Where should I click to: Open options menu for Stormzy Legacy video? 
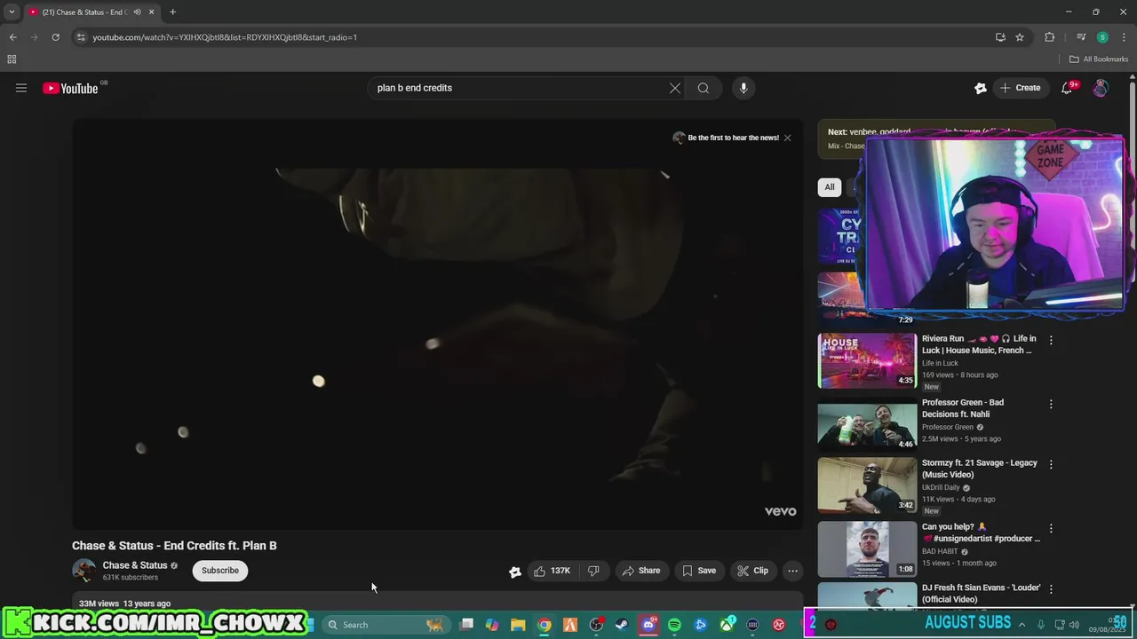(x=1051, y=464)
